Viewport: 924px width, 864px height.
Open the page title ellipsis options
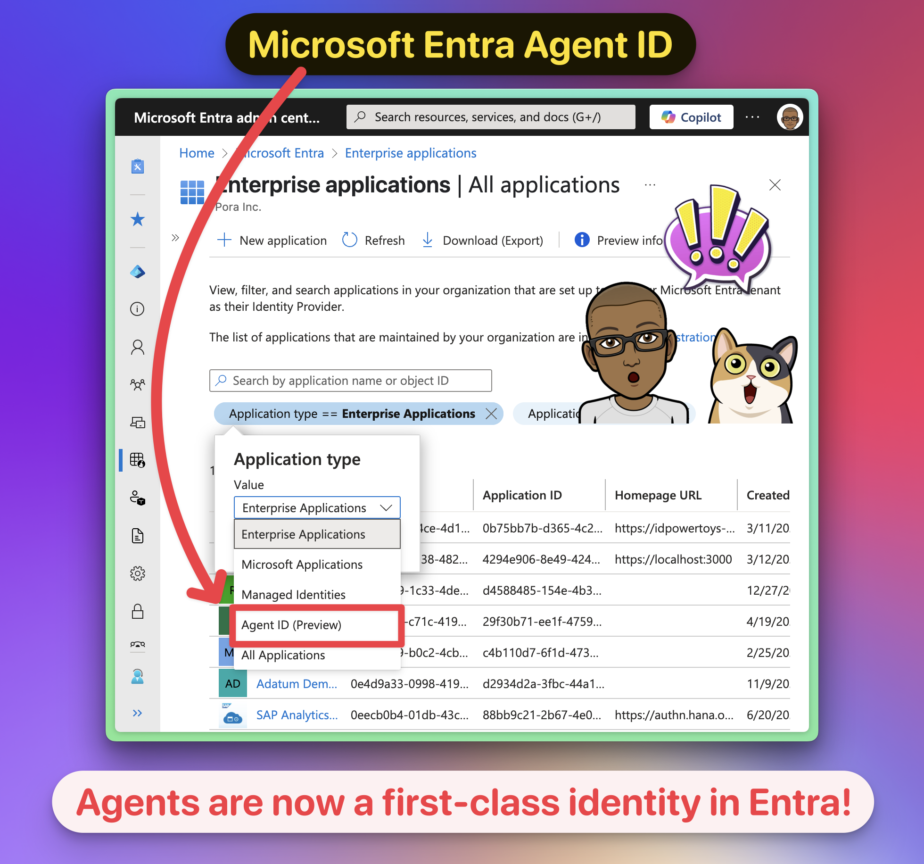(650, 185)
